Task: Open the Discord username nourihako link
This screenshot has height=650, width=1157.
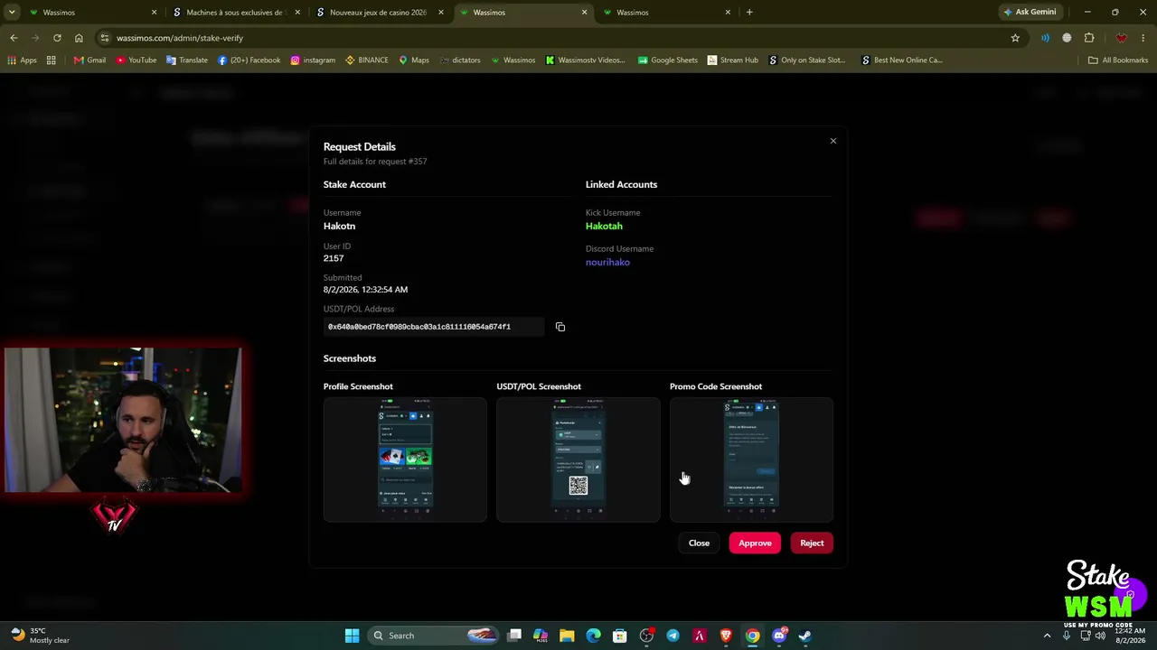Action: [607, 262]
